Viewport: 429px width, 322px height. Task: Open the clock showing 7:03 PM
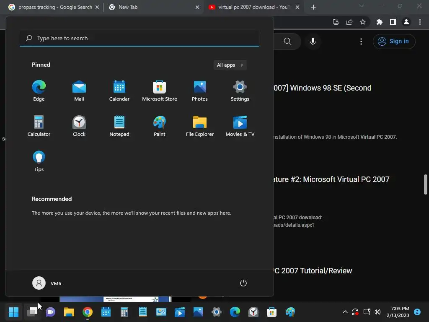[398, 312]
